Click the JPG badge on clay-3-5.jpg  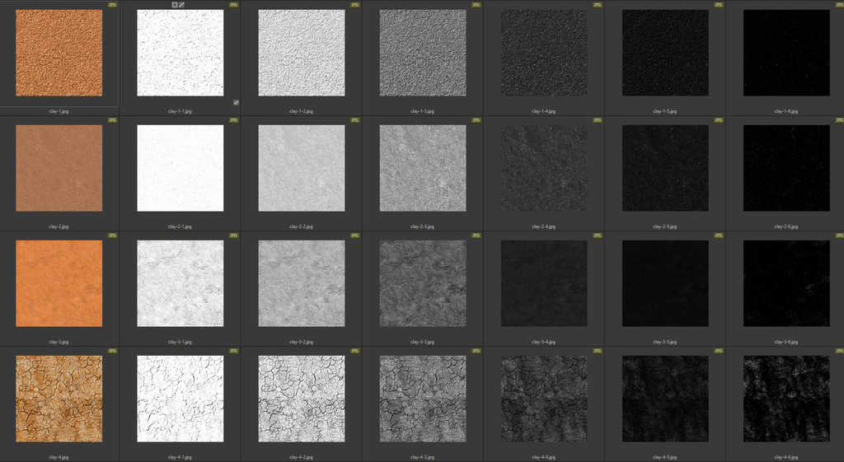tap(718, 236)
